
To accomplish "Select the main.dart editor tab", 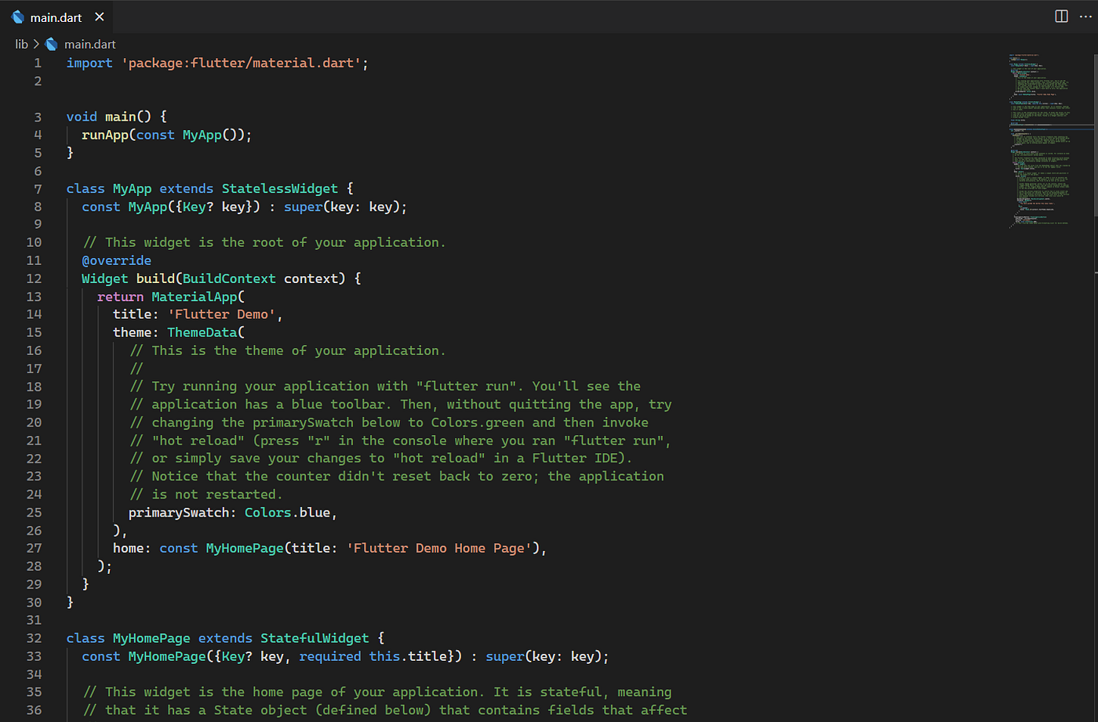I will pyautogui.click(x=55, y=16).
